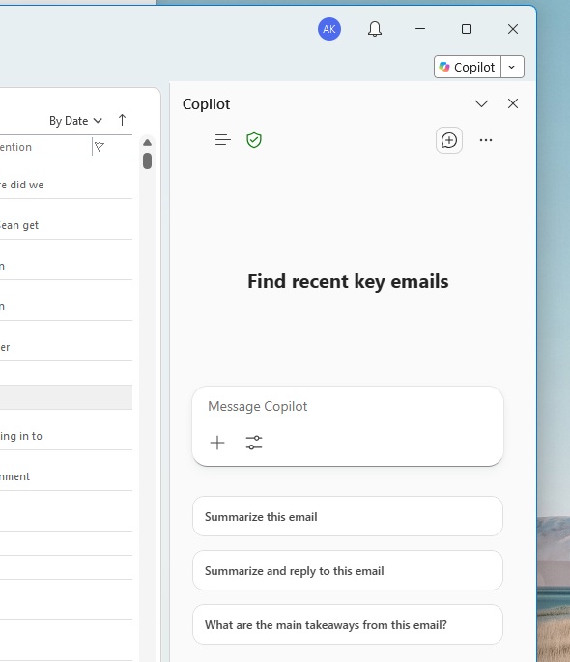Click the "Find recent key emails" heading
The width and height of the screenshot is (570, 662).
348,282
